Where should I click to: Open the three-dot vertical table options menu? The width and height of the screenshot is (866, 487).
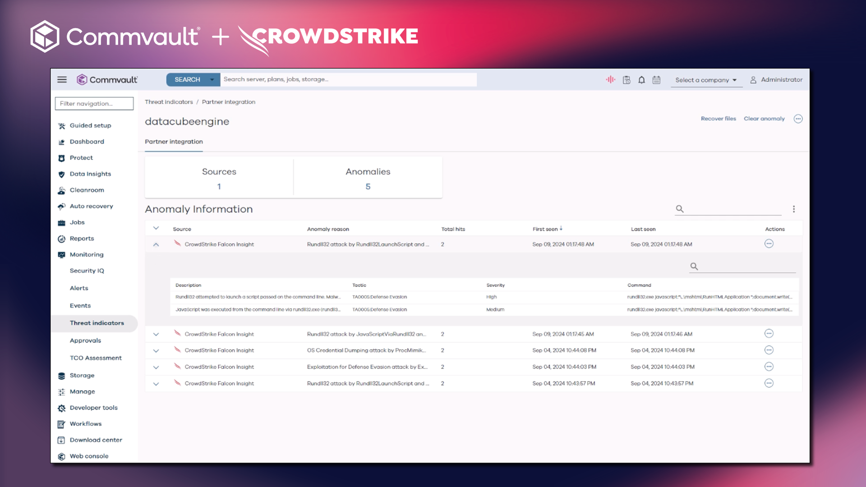[794, 209]
